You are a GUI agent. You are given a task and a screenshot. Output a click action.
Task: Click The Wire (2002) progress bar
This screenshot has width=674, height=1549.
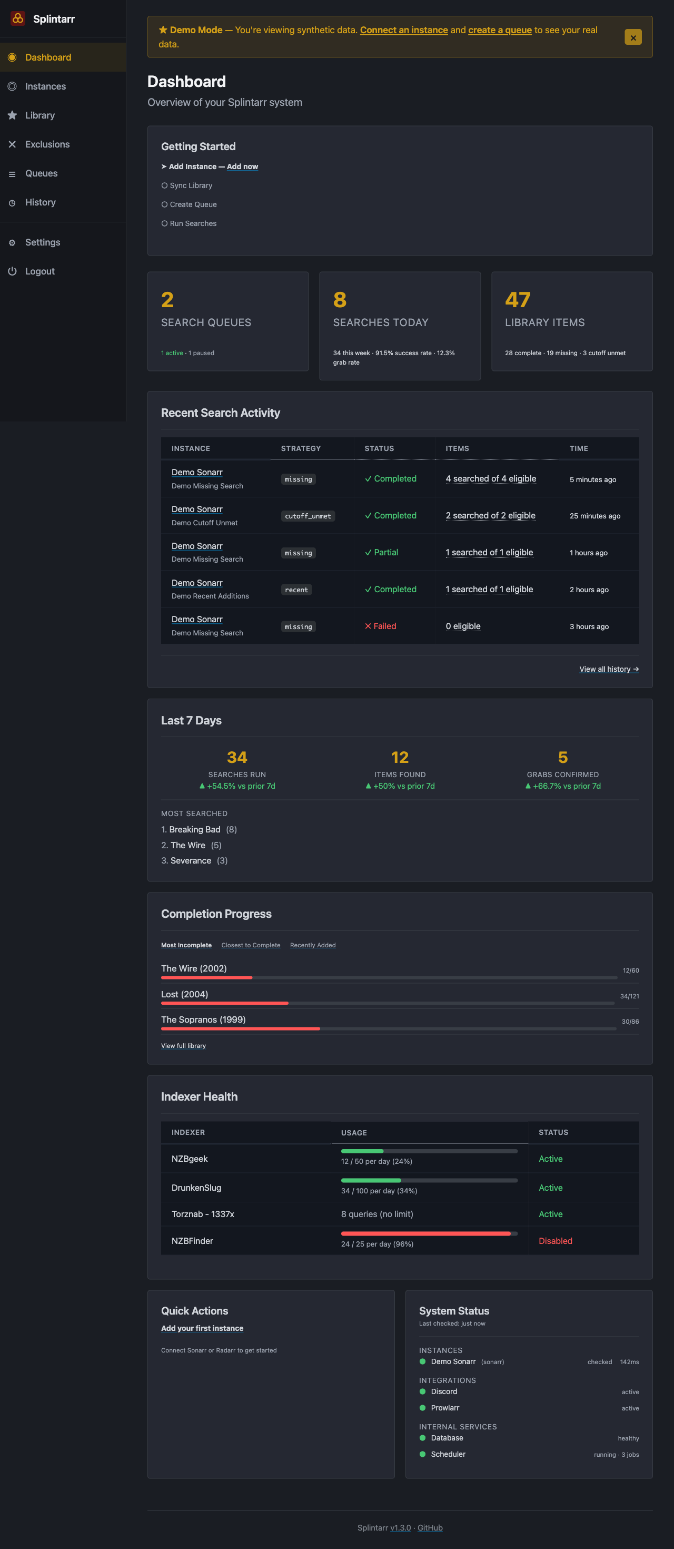pyautogui.click(x=389, y=978)
